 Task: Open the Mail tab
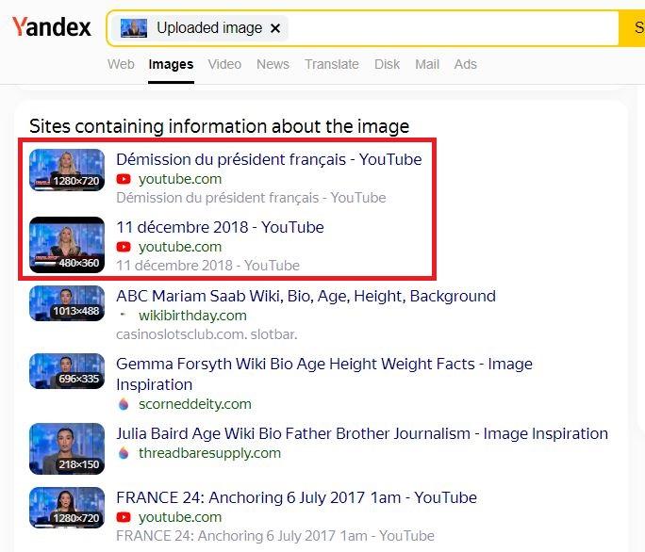coord(427,64)
